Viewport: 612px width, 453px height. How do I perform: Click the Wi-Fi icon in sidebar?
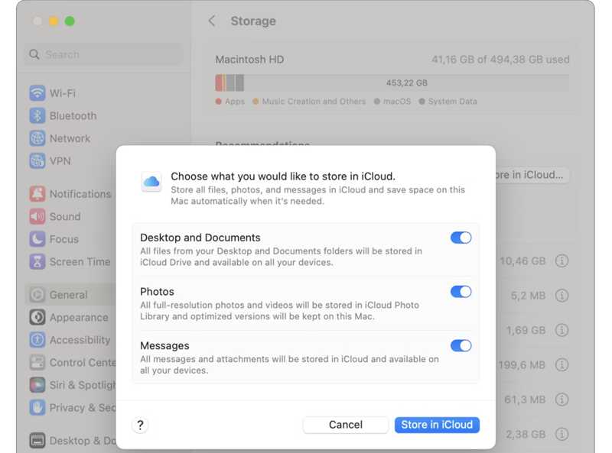point(37,93)
